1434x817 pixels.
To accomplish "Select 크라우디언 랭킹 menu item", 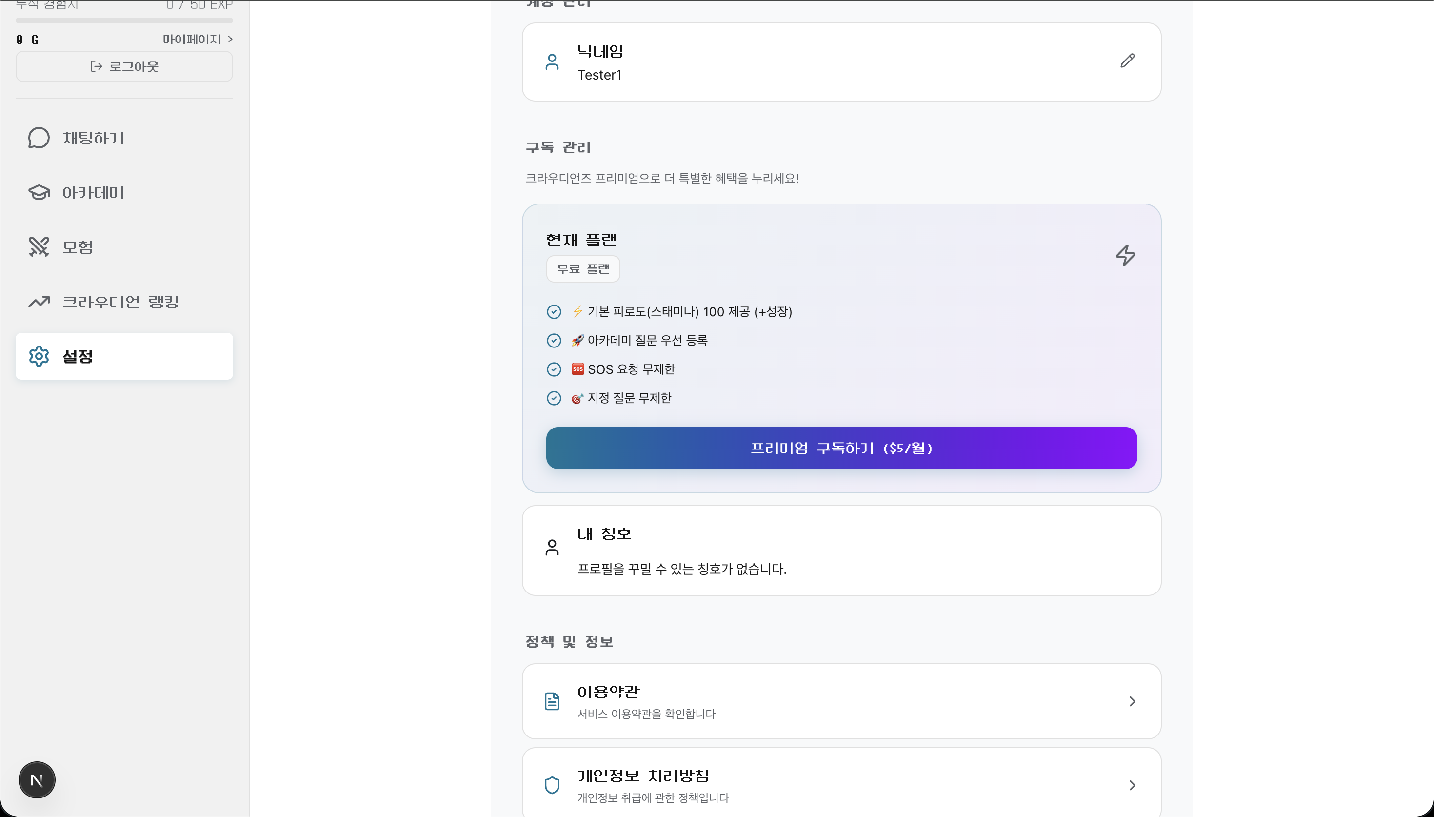I will [x=120, y=302].
